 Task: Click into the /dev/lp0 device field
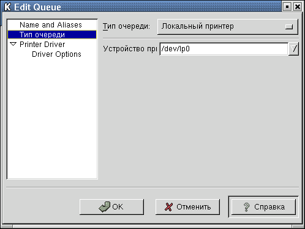tap(224, 49)
